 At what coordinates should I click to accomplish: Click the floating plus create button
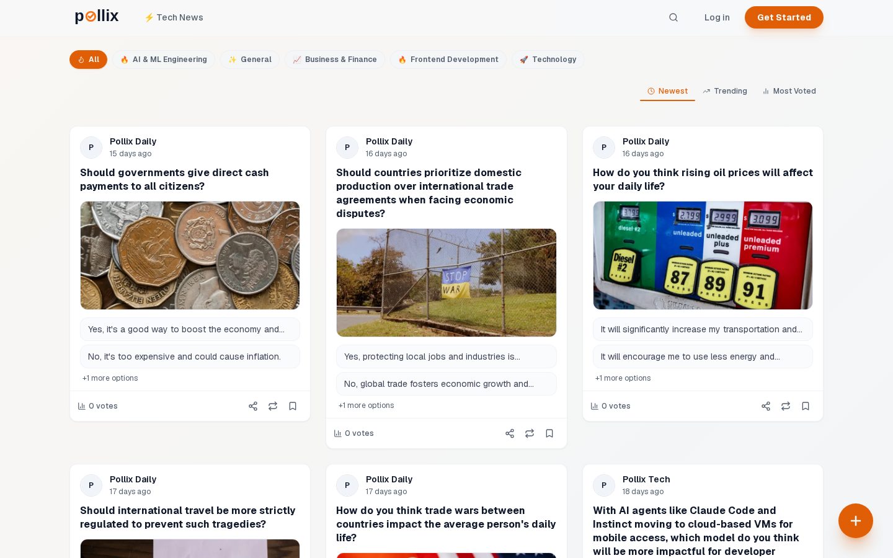point(856,521)
